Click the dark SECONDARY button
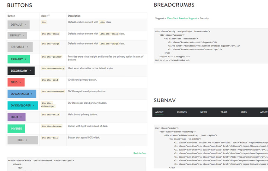The height and width of the screenshot is (171, 268). click(21, 71)
